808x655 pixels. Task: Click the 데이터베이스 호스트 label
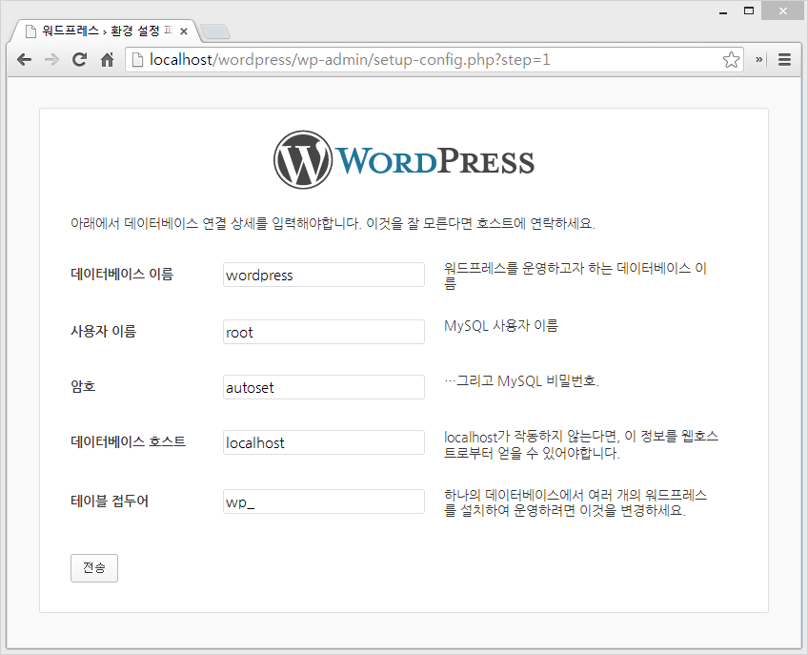tap(129, 441)
